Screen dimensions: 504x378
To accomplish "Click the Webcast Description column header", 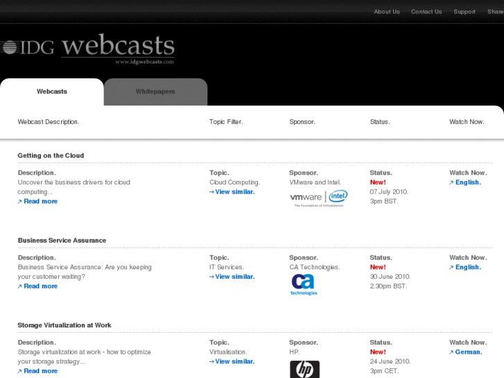I will 49,122.
